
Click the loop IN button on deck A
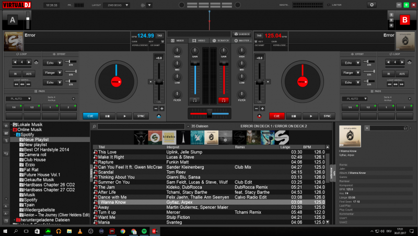pyautogui.click(x=15, y=74)
